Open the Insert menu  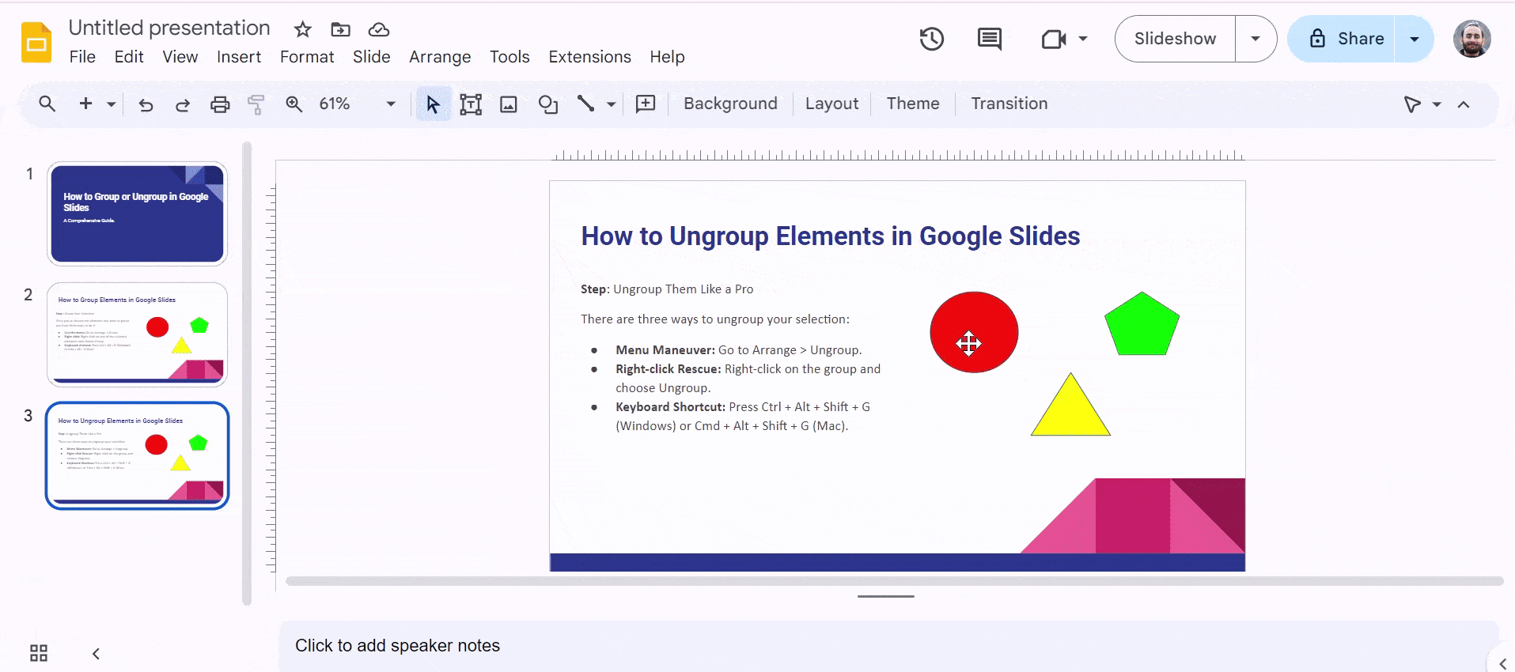click(239, 57)
